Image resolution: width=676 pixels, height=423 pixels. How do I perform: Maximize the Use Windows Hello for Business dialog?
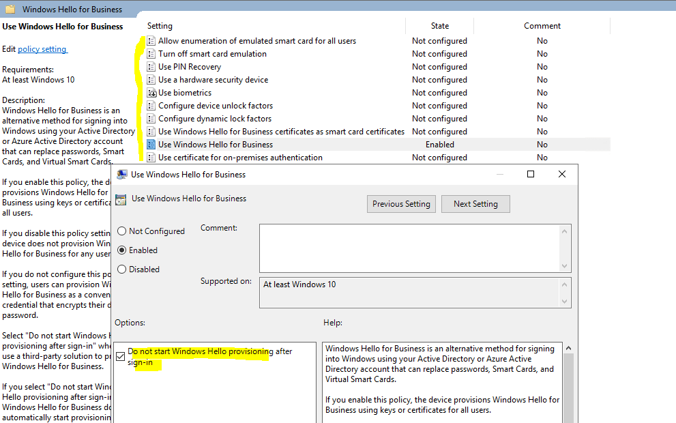point(531,174)
